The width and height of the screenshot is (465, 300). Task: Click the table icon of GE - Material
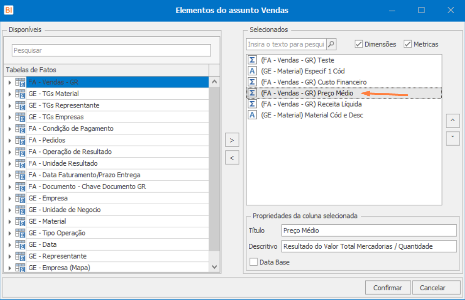pos(20,221)
